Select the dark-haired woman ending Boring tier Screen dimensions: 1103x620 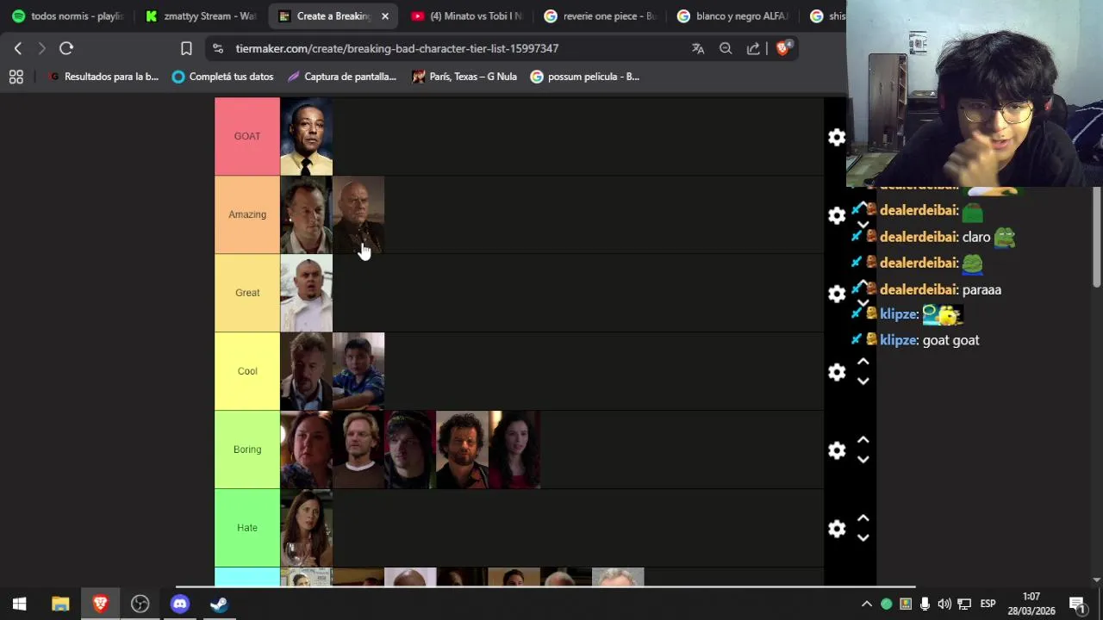coord(514,449)
